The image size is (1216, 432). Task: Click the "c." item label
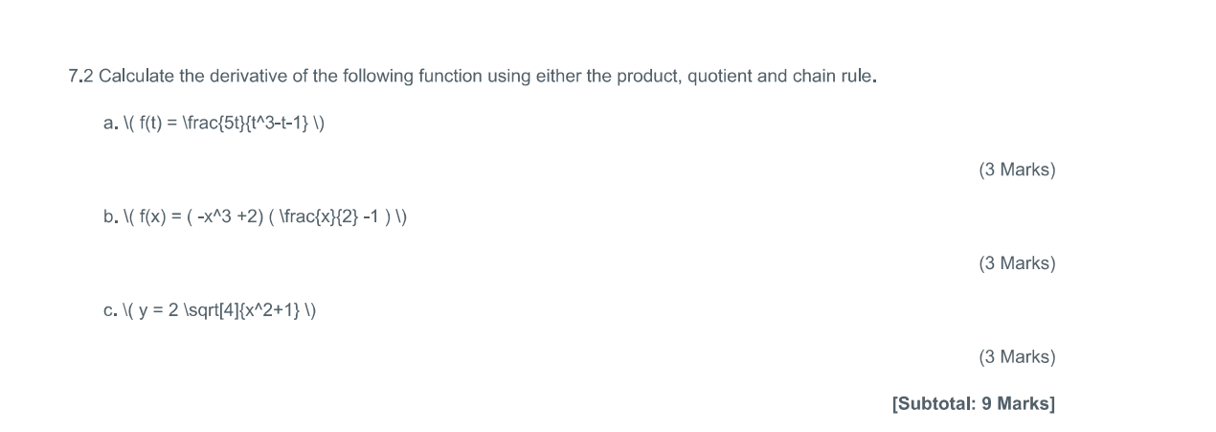[x=110, y=310]
